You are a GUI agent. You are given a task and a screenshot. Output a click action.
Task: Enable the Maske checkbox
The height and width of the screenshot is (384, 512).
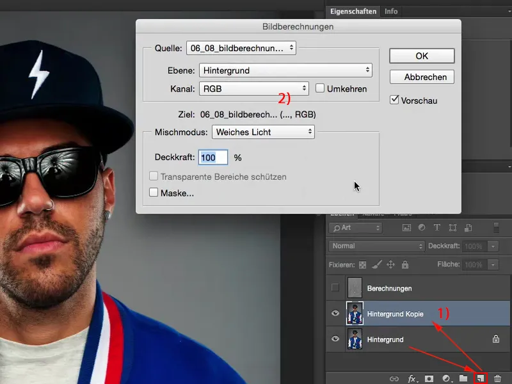tap(154, 193)
